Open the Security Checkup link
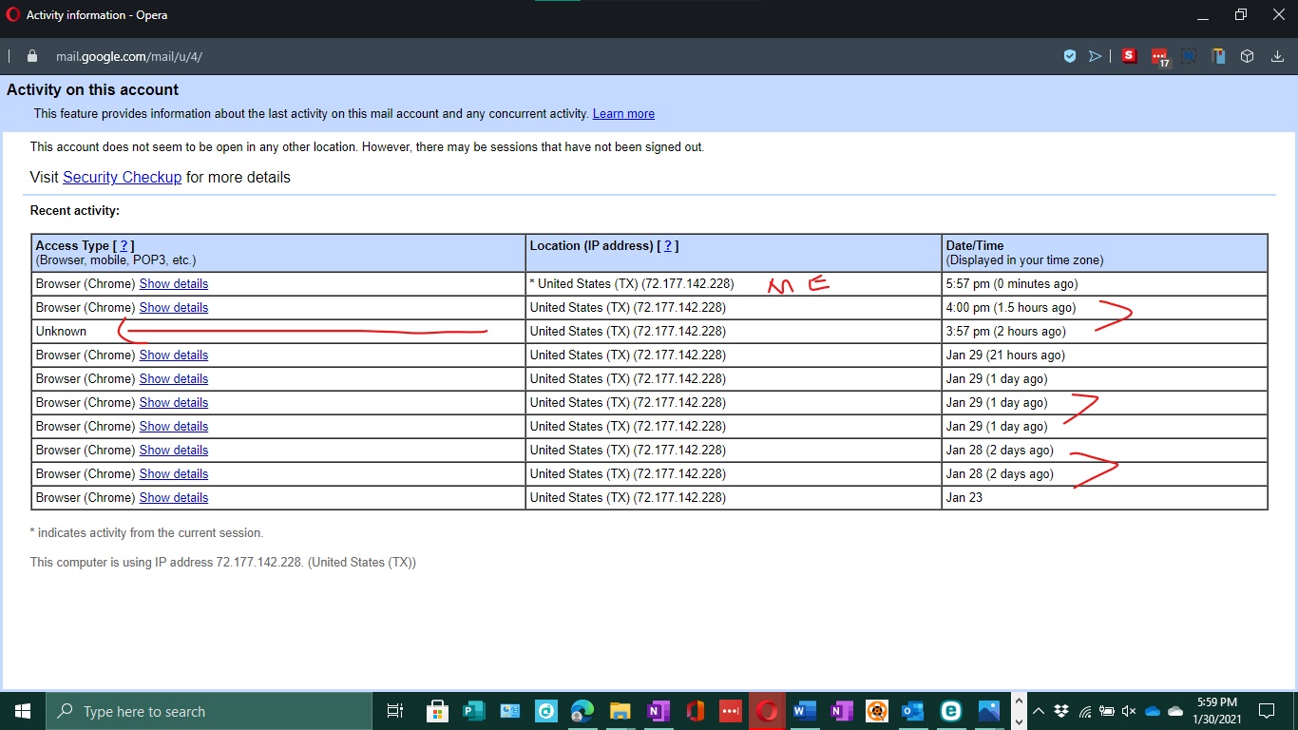Screen dimensions: 1298x730 pos(122,177)
